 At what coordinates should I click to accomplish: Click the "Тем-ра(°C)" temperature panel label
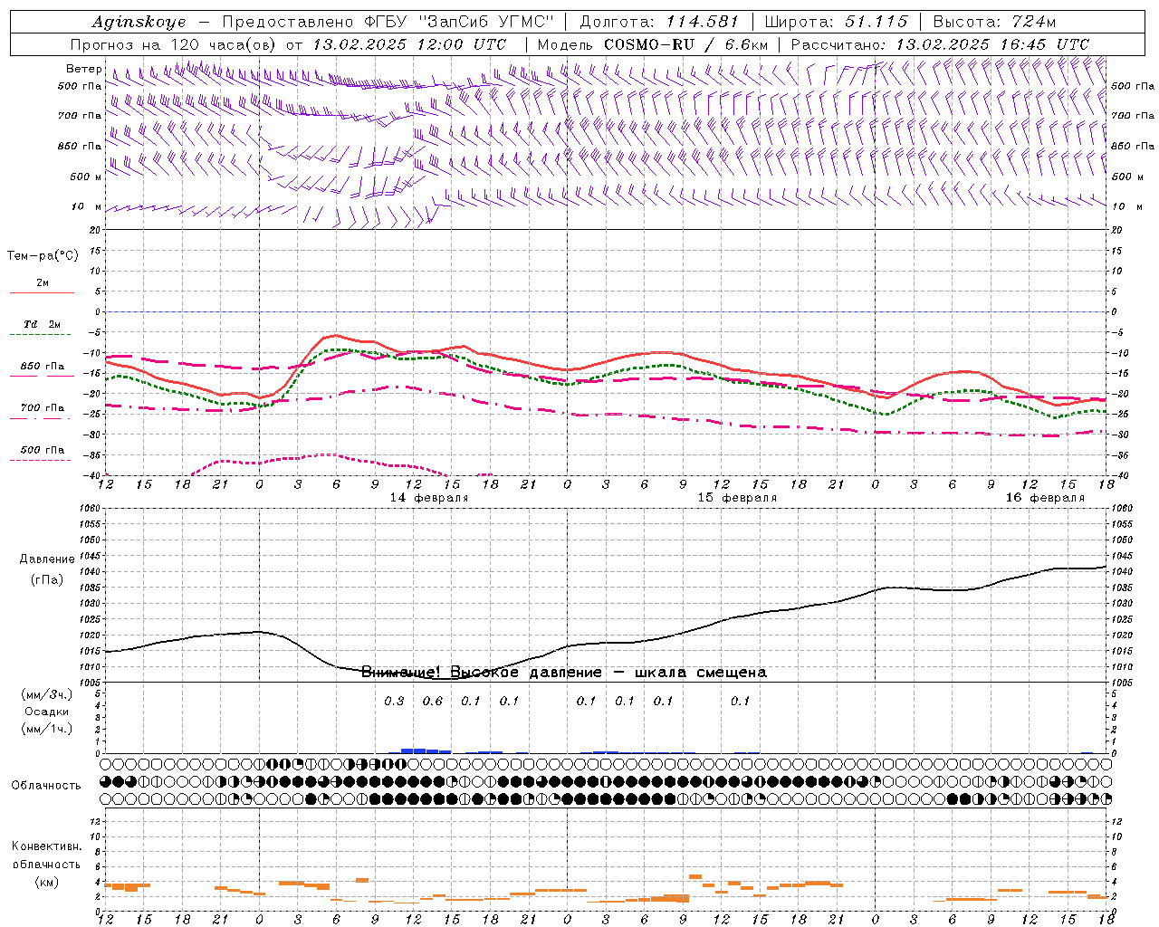43,256
